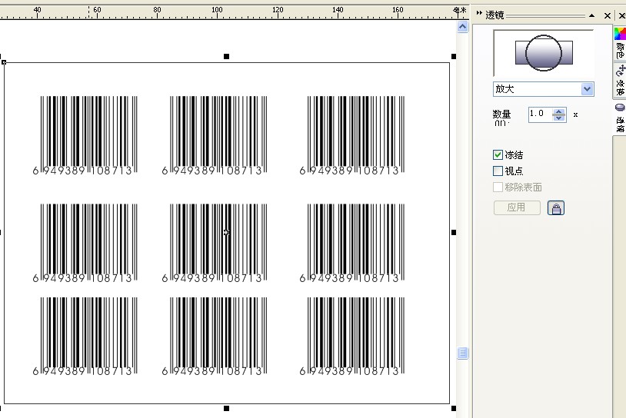
Task: Collapse the 透镜 docker using the up arrow
Action: (x=591, y=15)
